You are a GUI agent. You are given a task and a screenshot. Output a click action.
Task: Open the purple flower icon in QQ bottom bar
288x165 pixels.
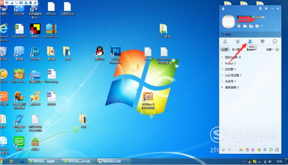tap(253, 150)
